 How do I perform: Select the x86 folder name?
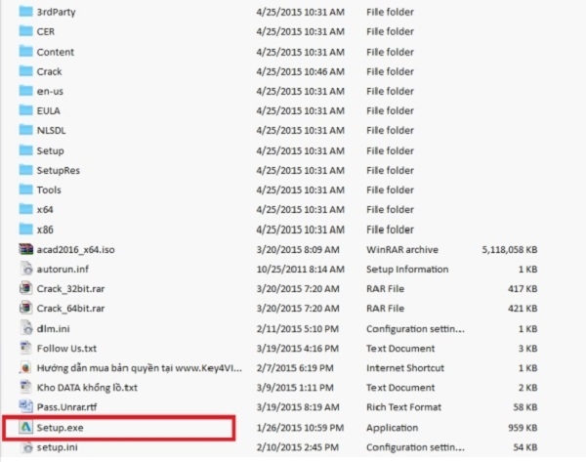(45, 230)
